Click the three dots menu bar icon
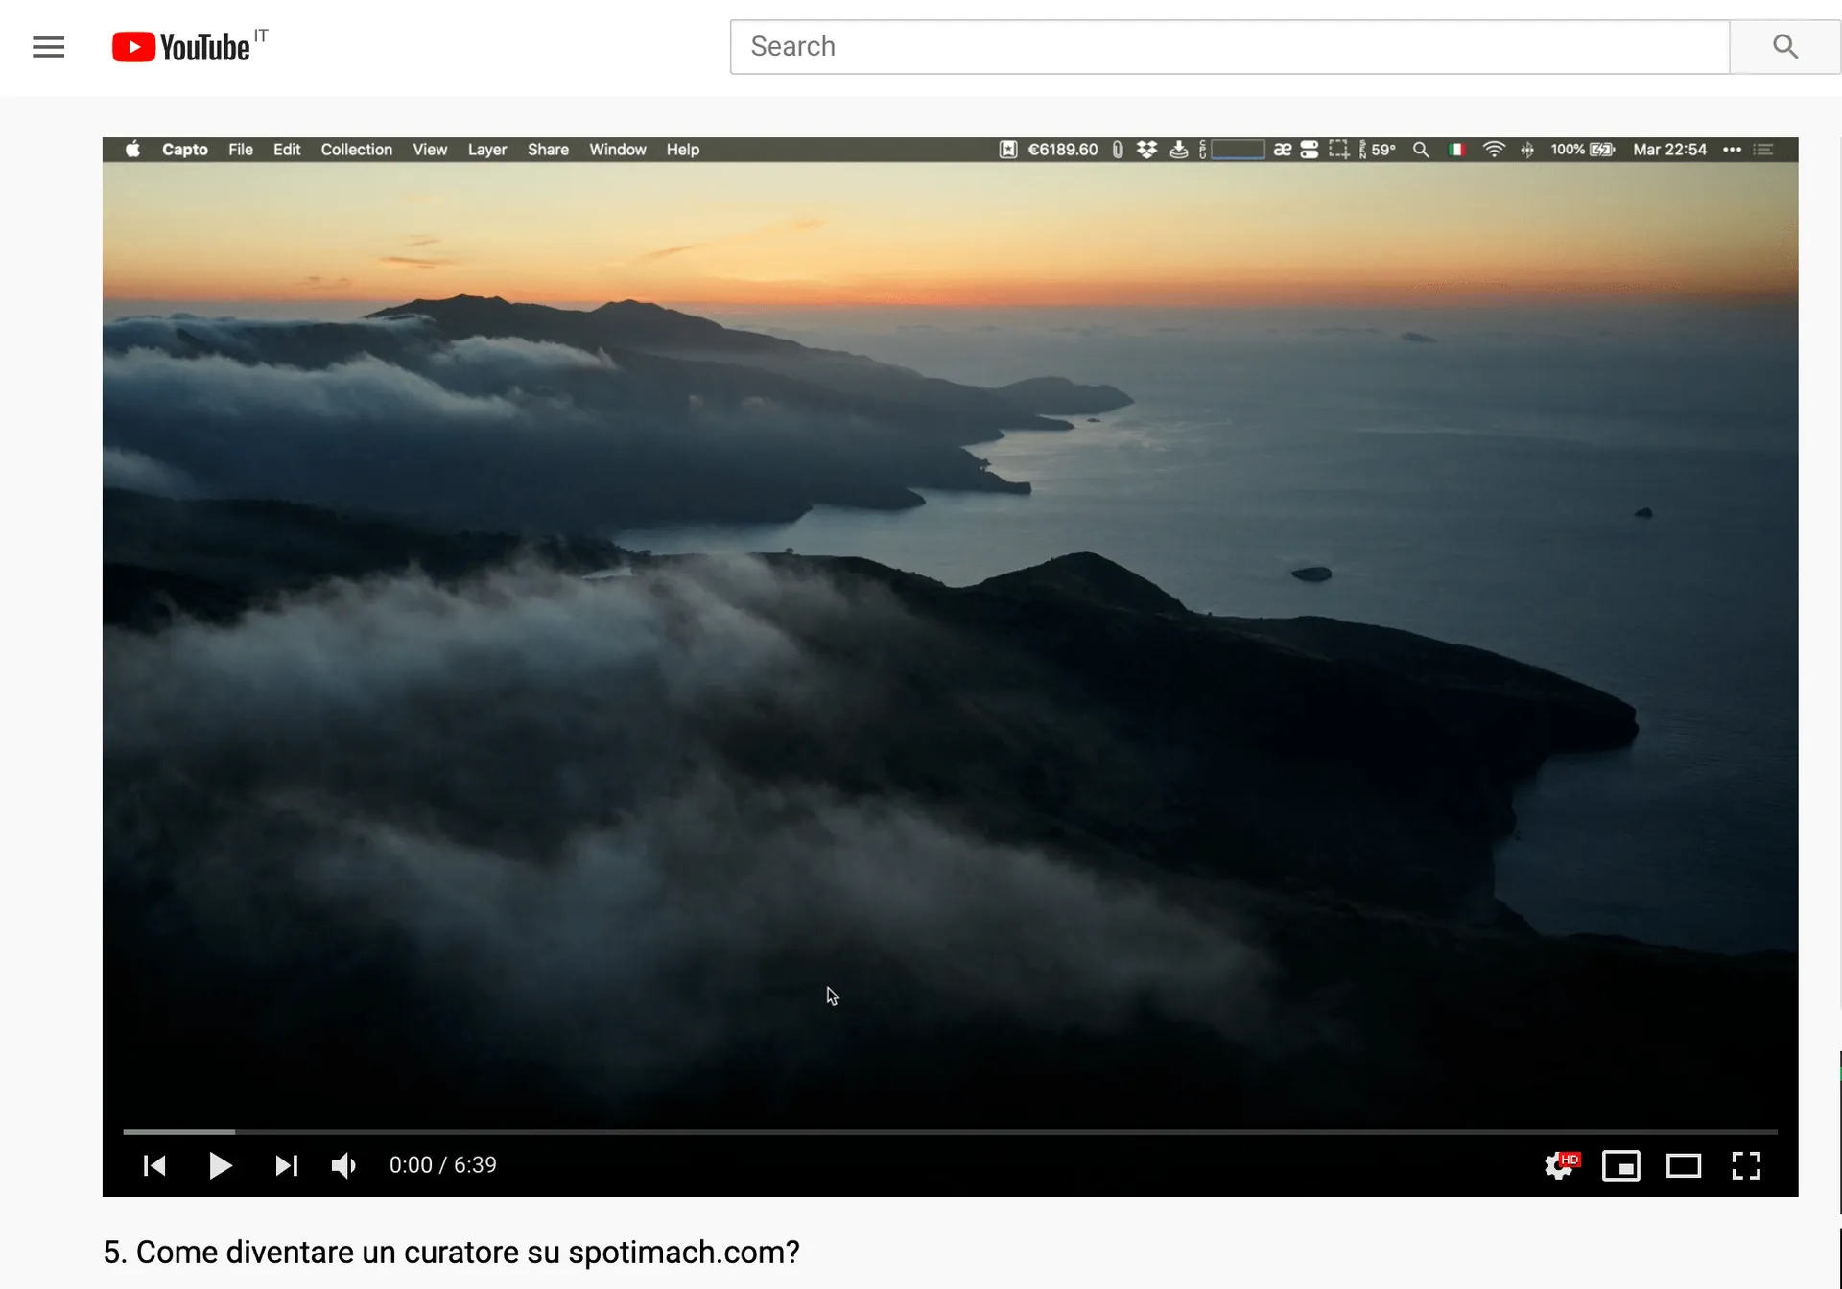1842x1289 pixels. 1732,150
